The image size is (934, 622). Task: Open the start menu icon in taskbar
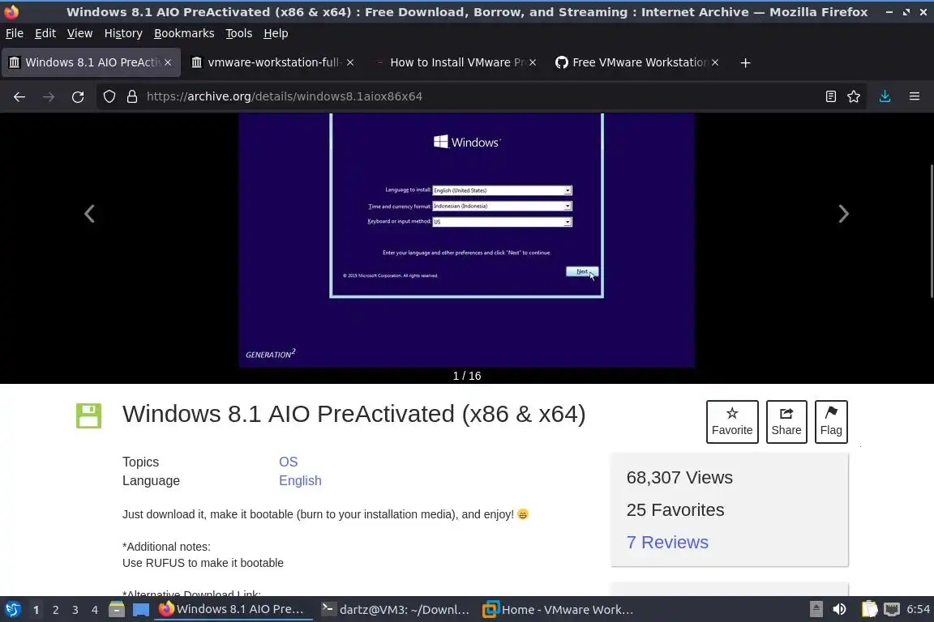click(12, 610)
